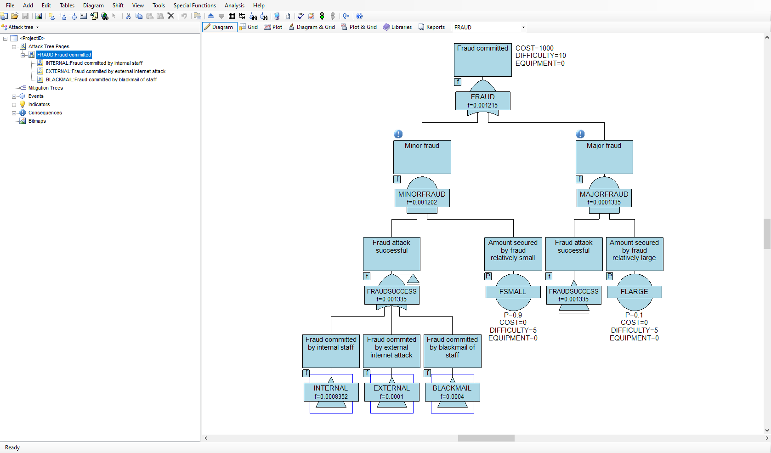
Task: Click the Cut scissors icon in toolbar
Action: [x=128, y=16]
